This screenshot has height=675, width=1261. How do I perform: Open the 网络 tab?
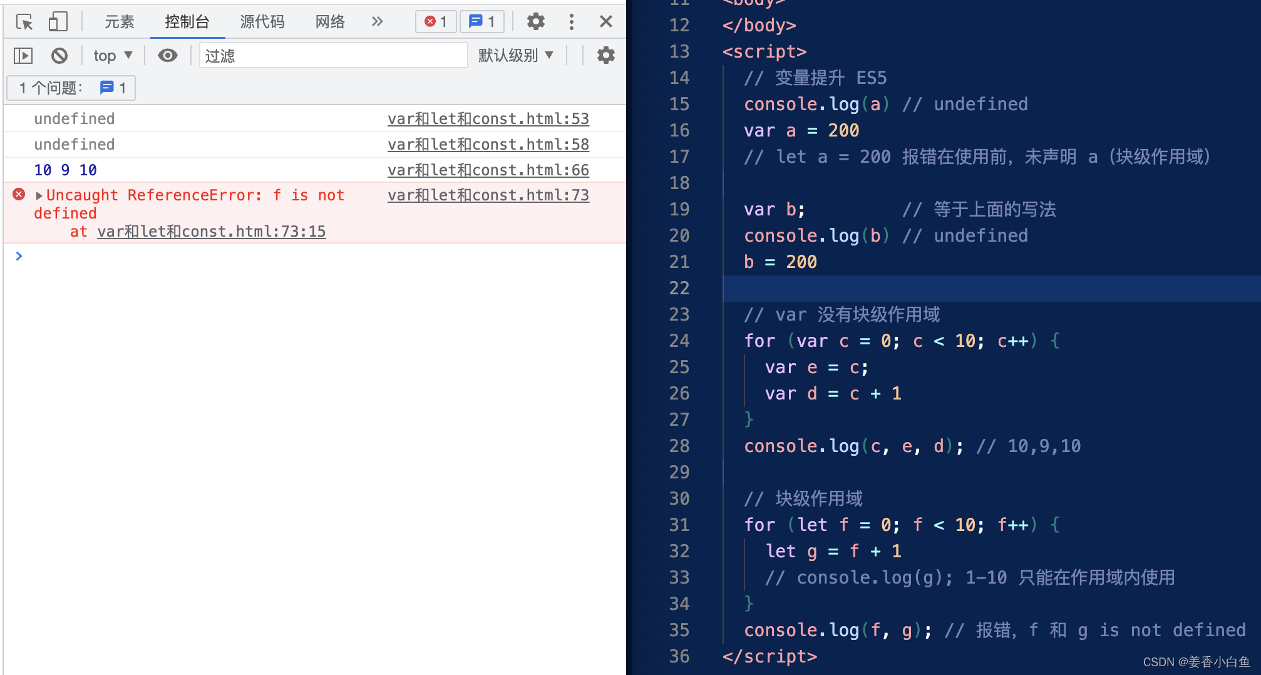[330, 22]
